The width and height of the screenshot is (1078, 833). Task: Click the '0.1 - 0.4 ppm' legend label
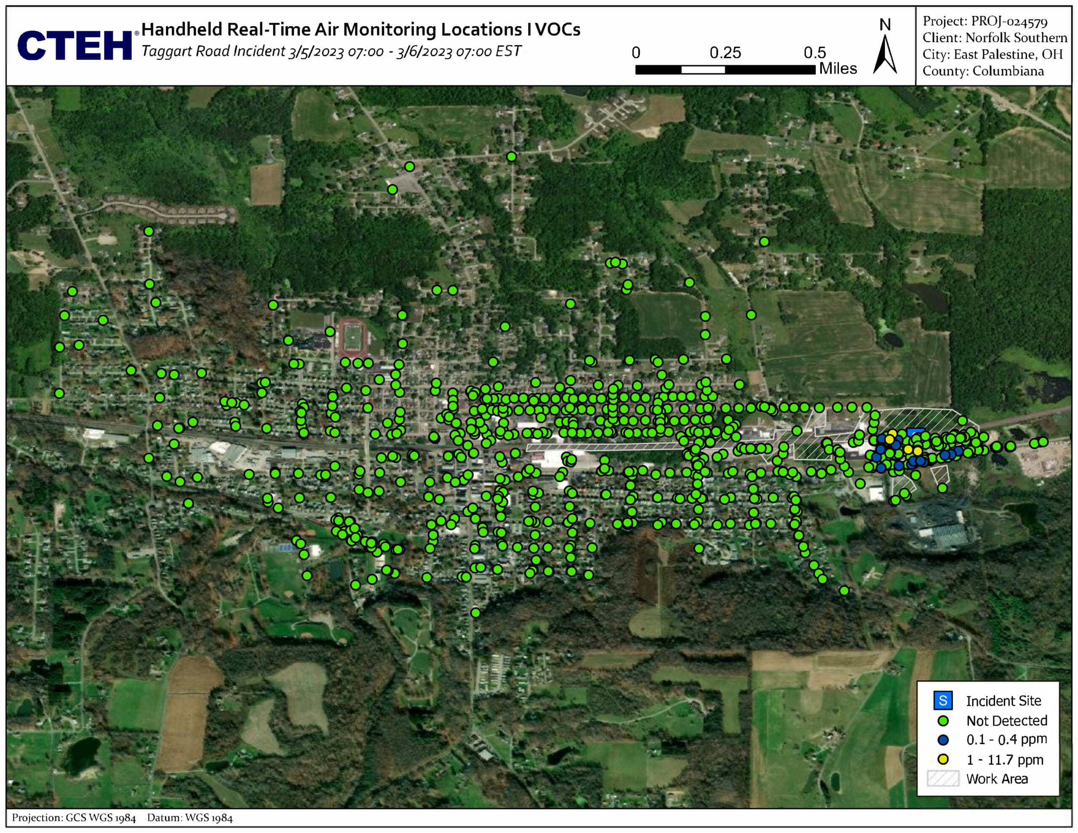1006,740
